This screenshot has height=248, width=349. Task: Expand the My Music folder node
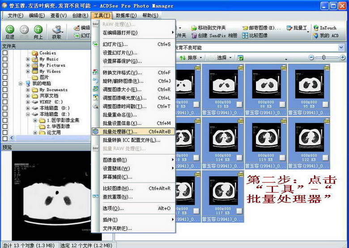[x=28, y=59]
